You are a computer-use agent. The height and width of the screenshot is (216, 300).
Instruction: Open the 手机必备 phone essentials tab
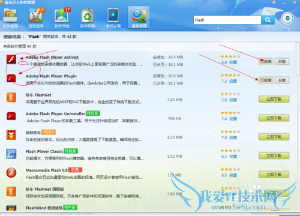pyautogui.click(x=113, y=18)
